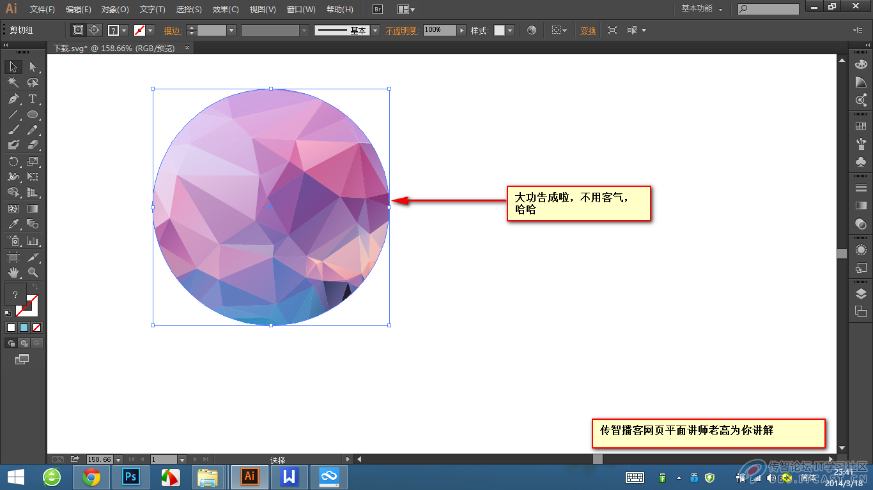Open the 基本功能 workspace switcher
Viewport: 873px width, 490px height.
(701, 9)
